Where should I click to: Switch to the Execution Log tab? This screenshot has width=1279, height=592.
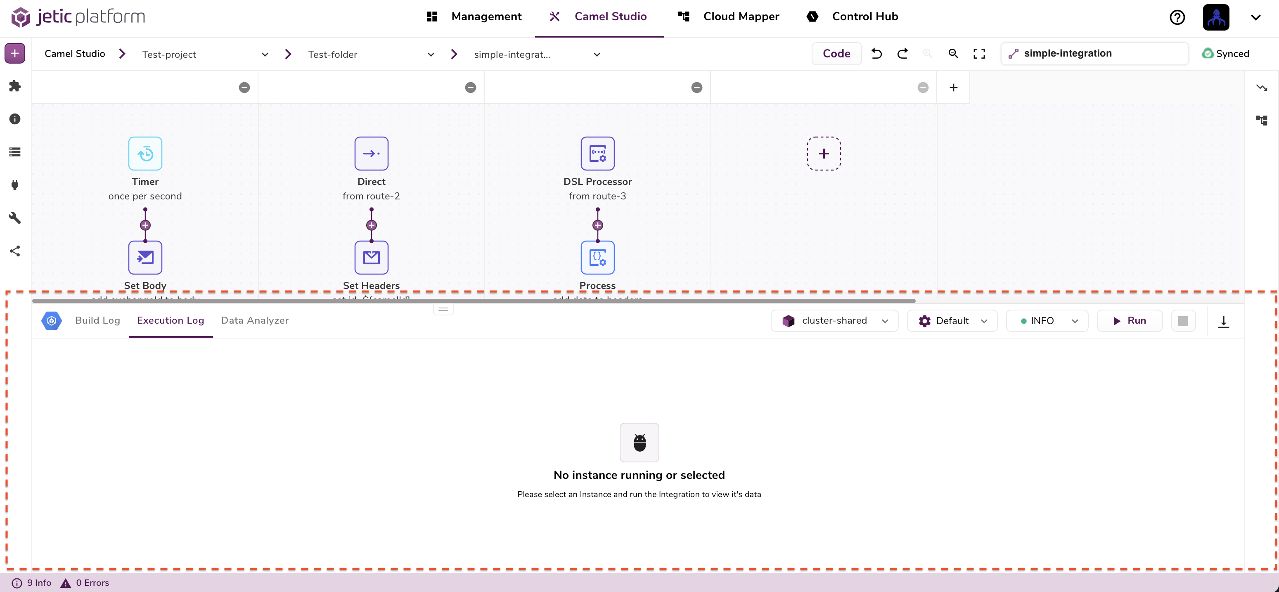[x=171, y=320]
